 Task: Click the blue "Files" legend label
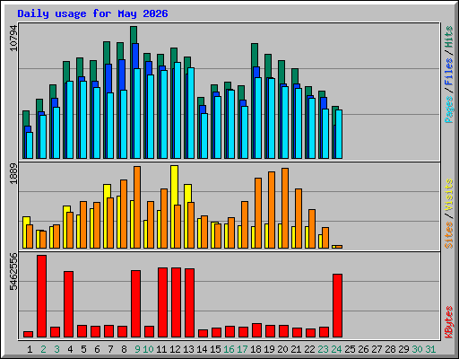tap(448, 72)
